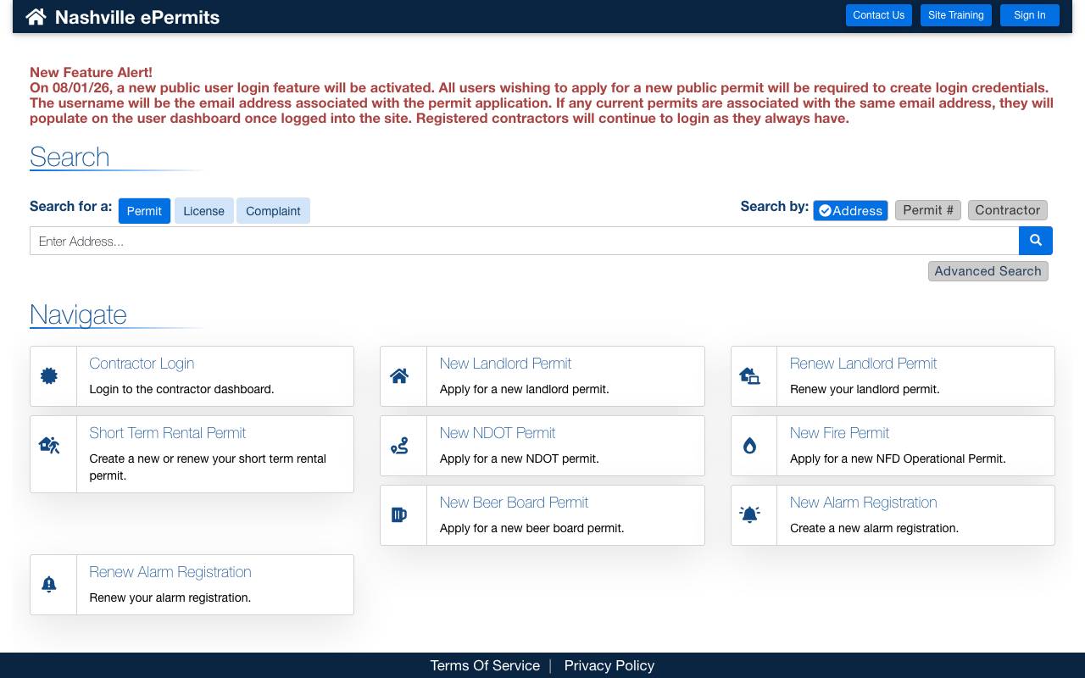Click the New Alarm Registration bell icon

[750, 514]
